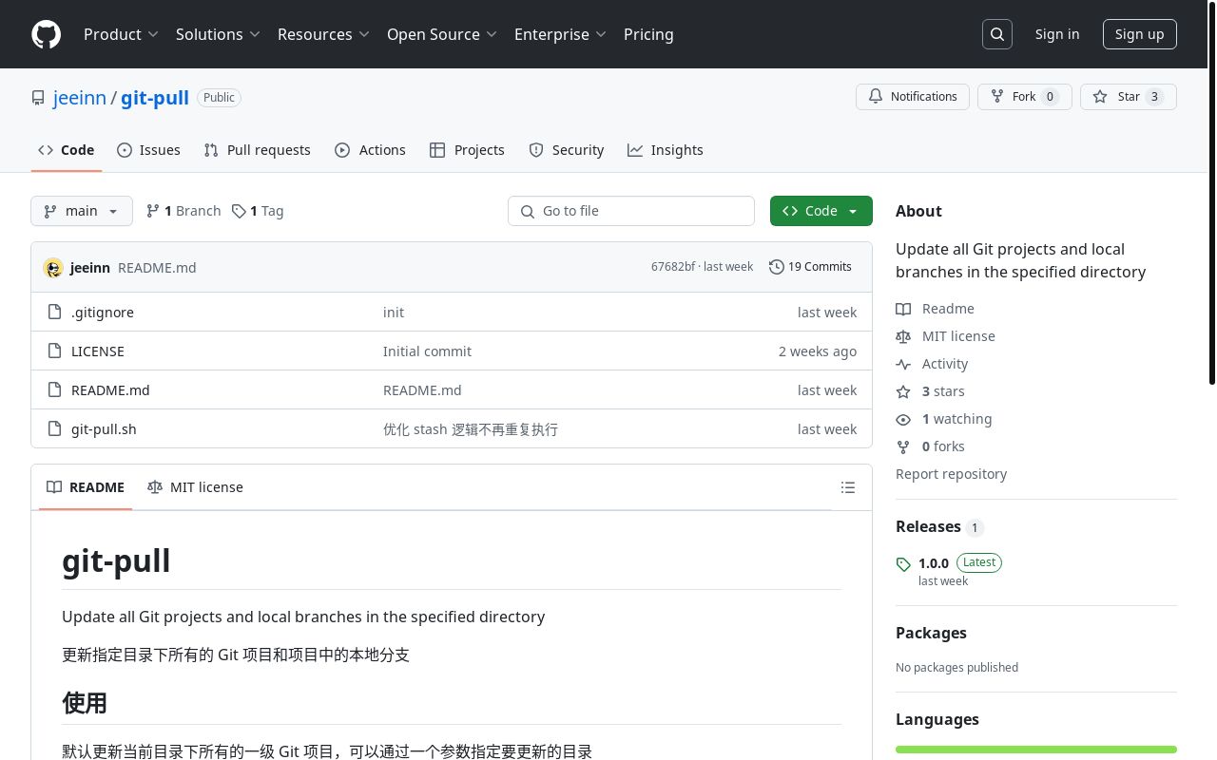
Task: Click the jeeinn avatar in the commit row
Action: coord(53,268)
